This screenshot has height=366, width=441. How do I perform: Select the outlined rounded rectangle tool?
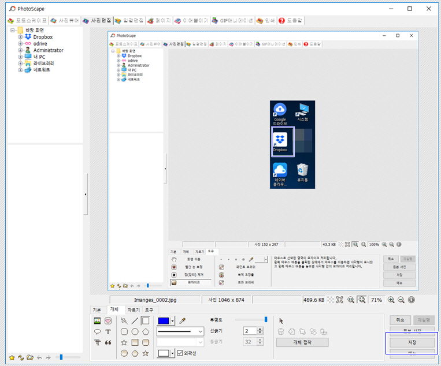coord(124,332)
